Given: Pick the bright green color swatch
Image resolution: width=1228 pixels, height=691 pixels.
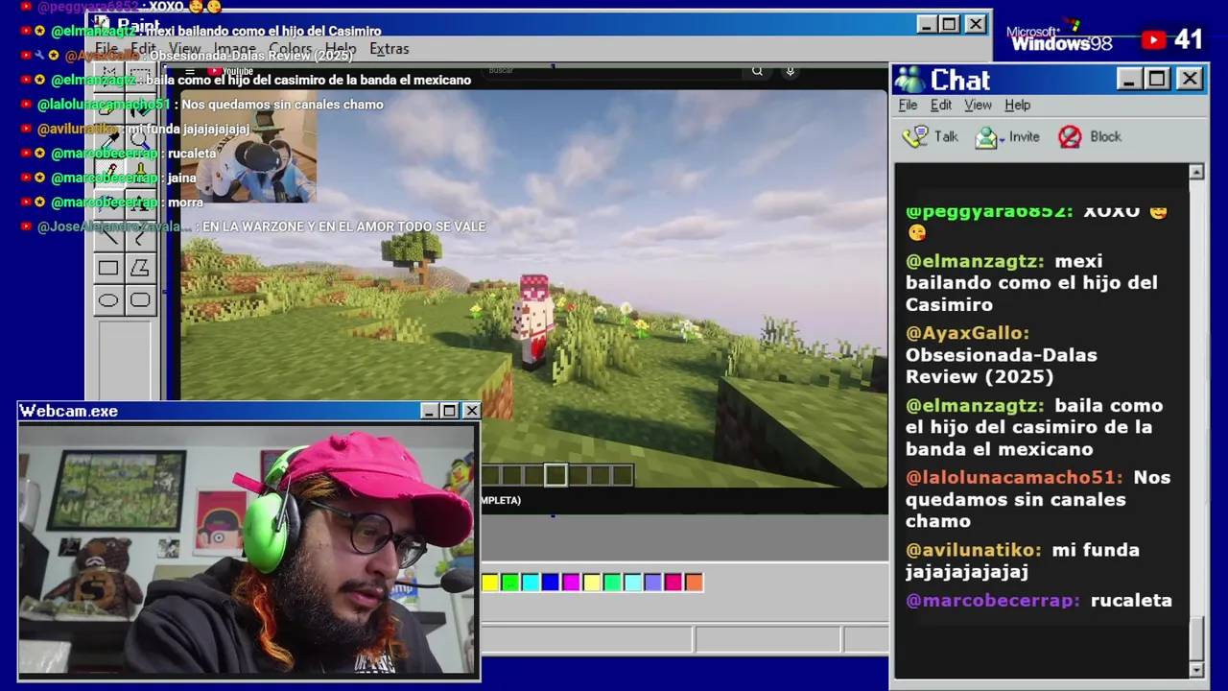Looking at the screenshot, I should pyautogui.click(x=510, y=582).
